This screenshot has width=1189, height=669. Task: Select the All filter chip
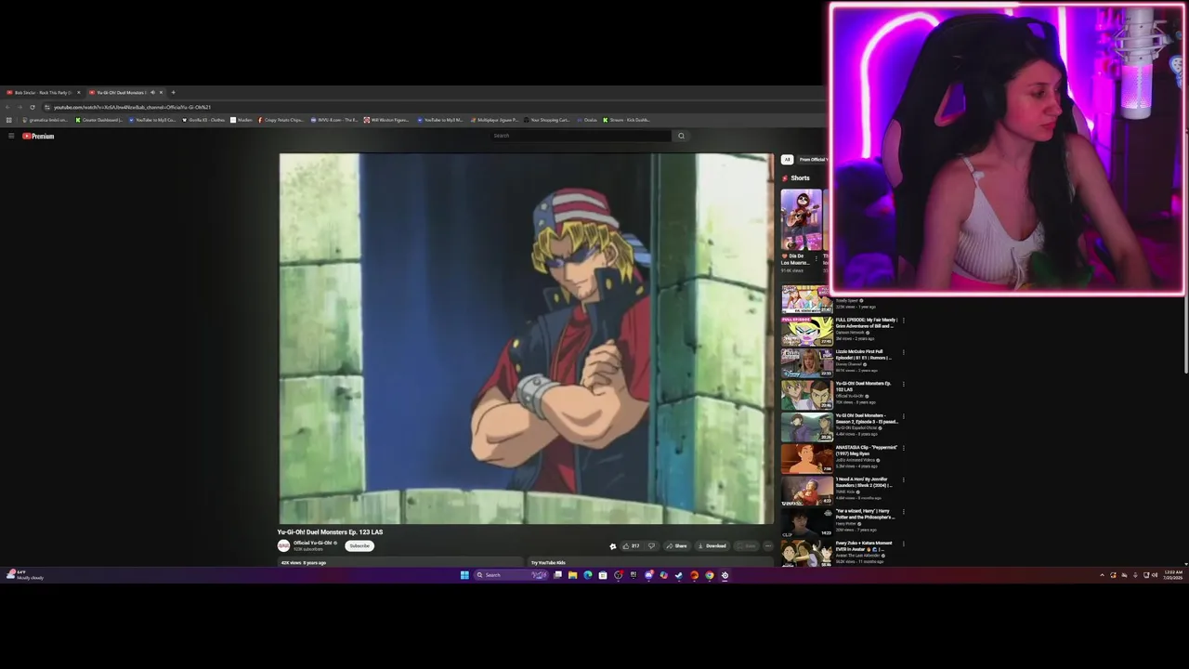(x=787, y=159)
